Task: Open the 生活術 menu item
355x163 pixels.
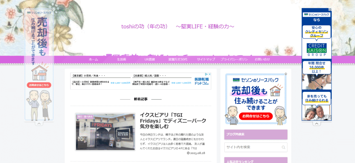Action: coord(121,59)
